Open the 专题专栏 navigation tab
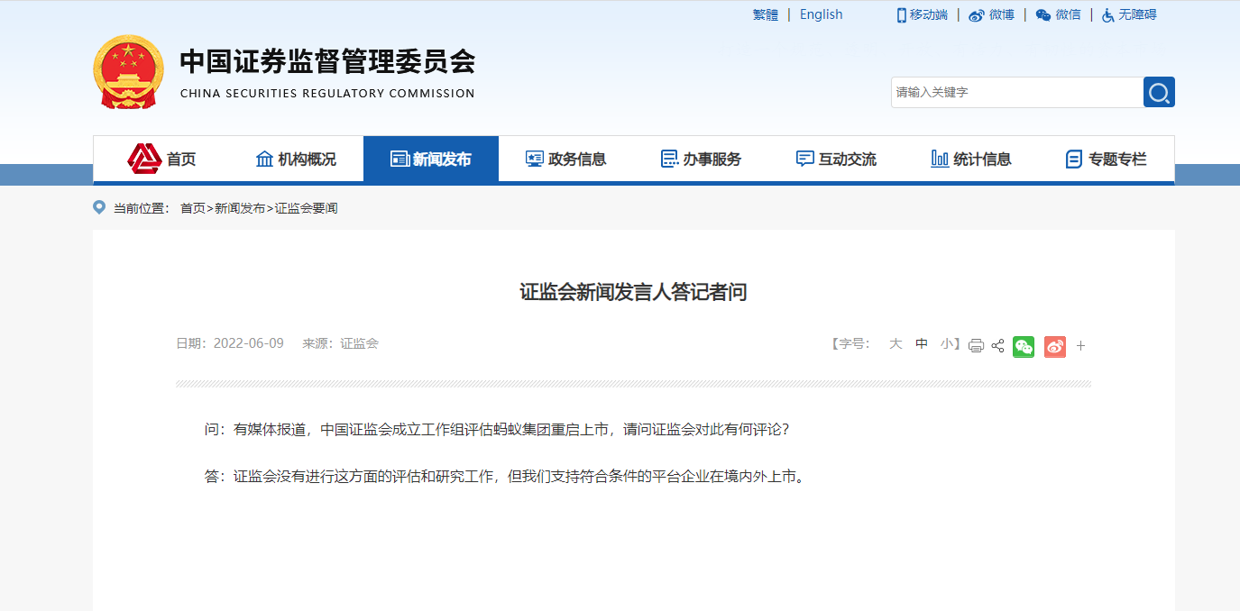The image size is (1240, 611). tap(1107, 159)
